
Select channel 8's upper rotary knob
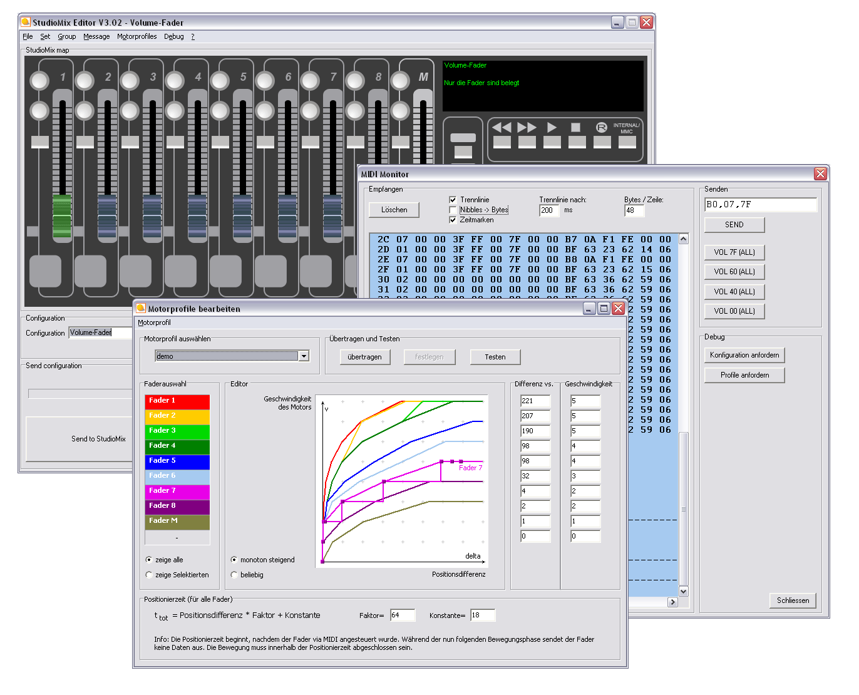(x=355, y=80)
